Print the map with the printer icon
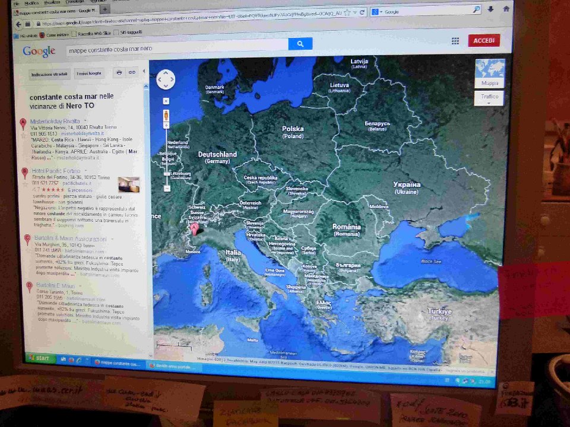 (119, 72)
